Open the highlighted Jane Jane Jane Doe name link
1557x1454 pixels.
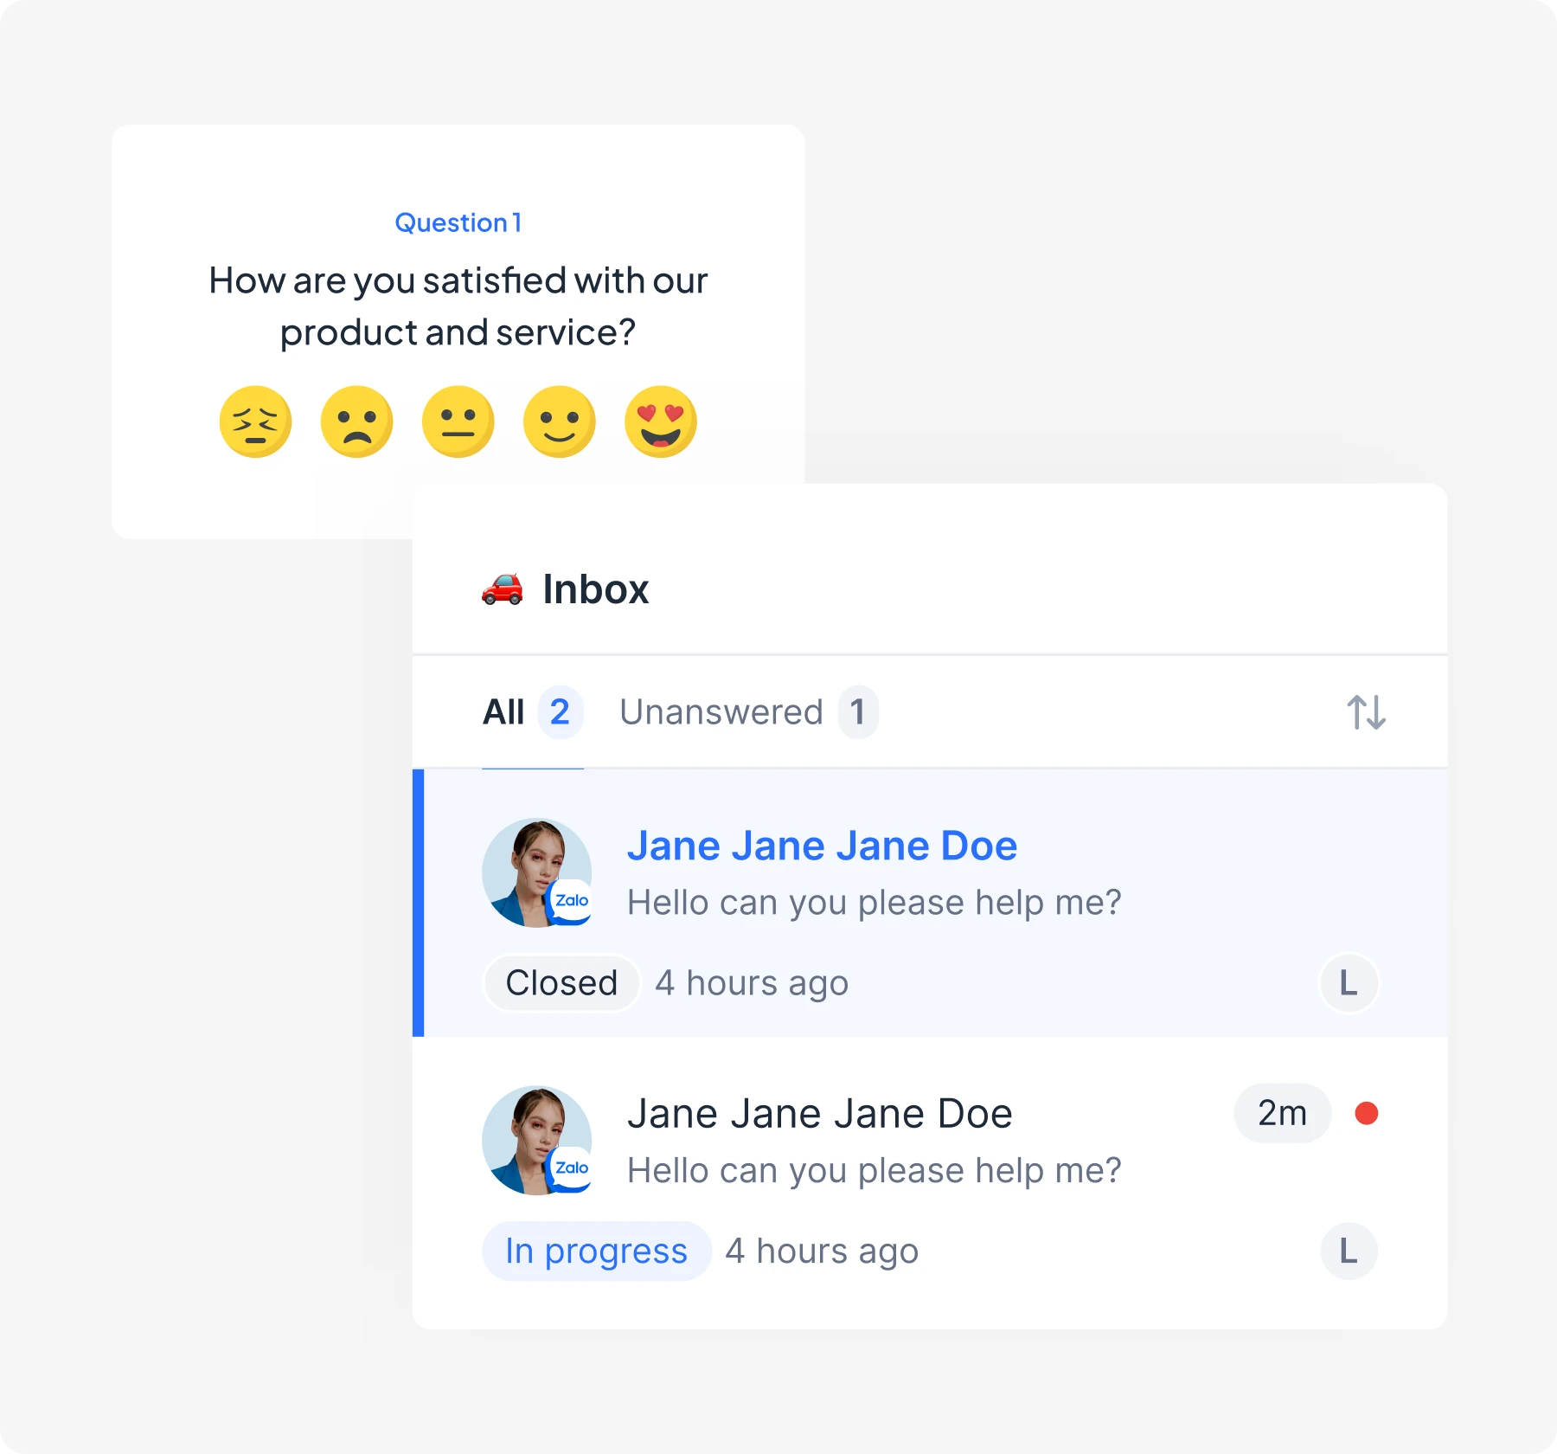coord(822,846)
